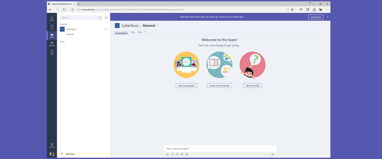
Task: Click Add team at bottom left
Action: (x=70, y=154)
